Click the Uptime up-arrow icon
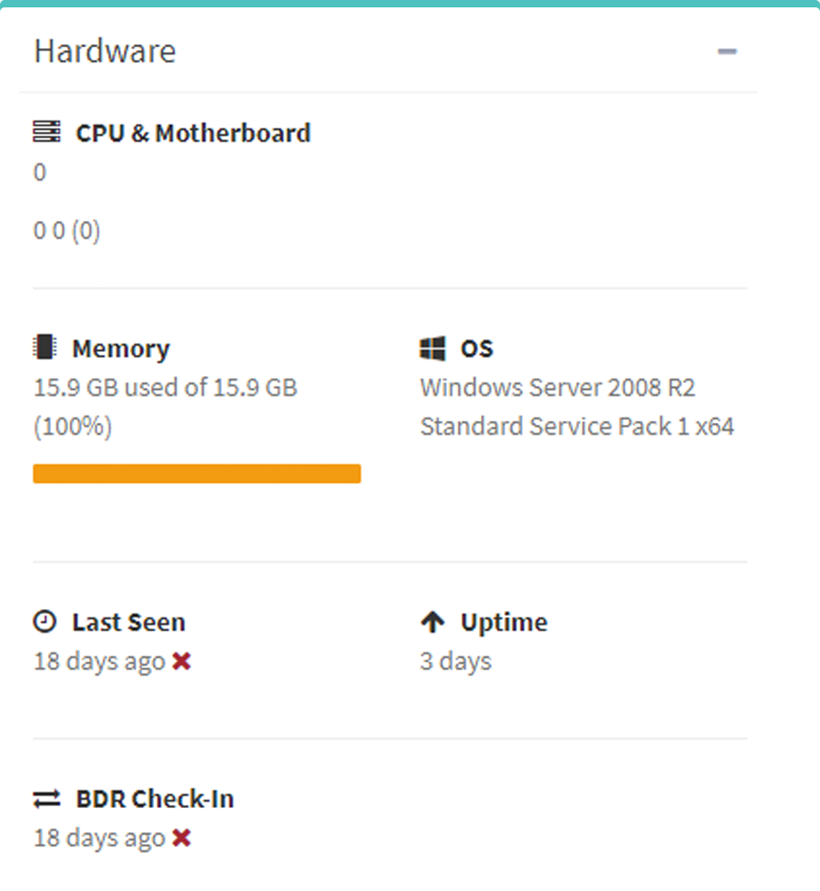The image size is (820, 891). coord(432,622)
